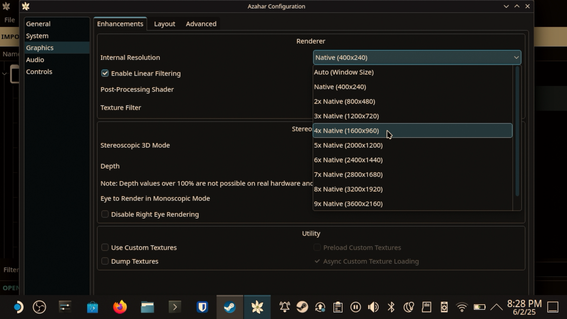Open the Controls settings category

(57, 71)
